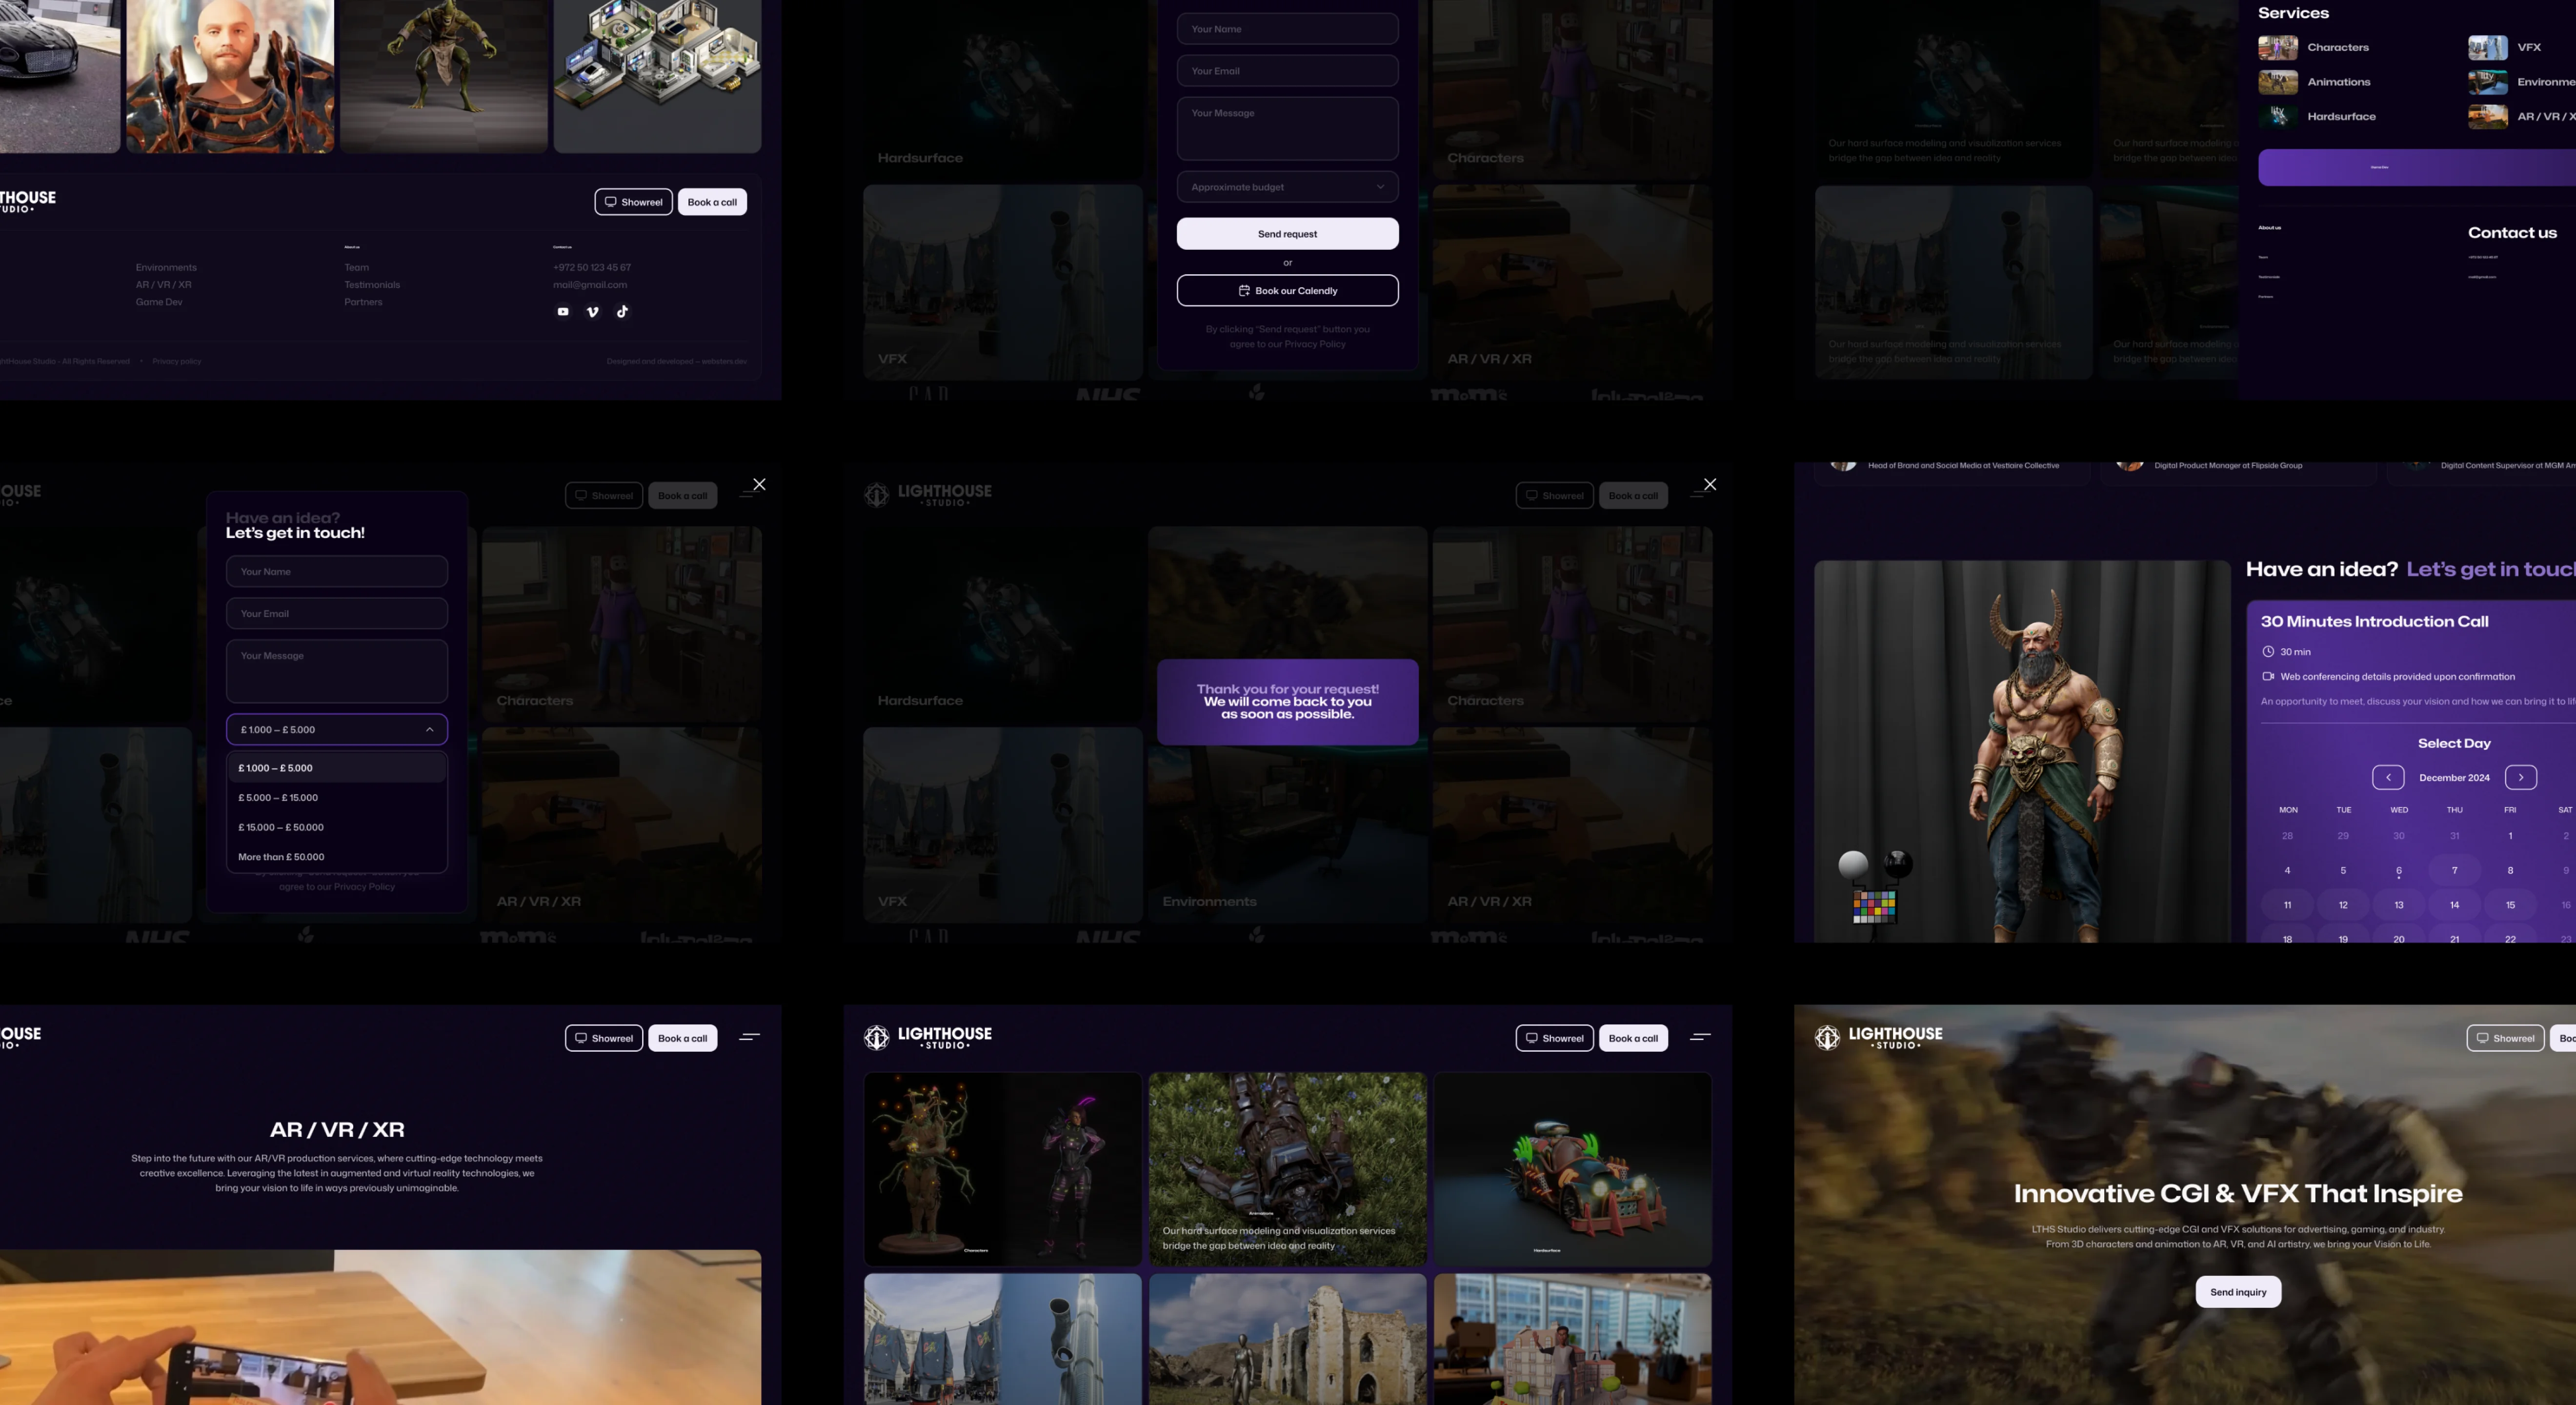2576x1405 pixels.
Task: Open the YouTube icon in the footer
Action: coord(563,312)
